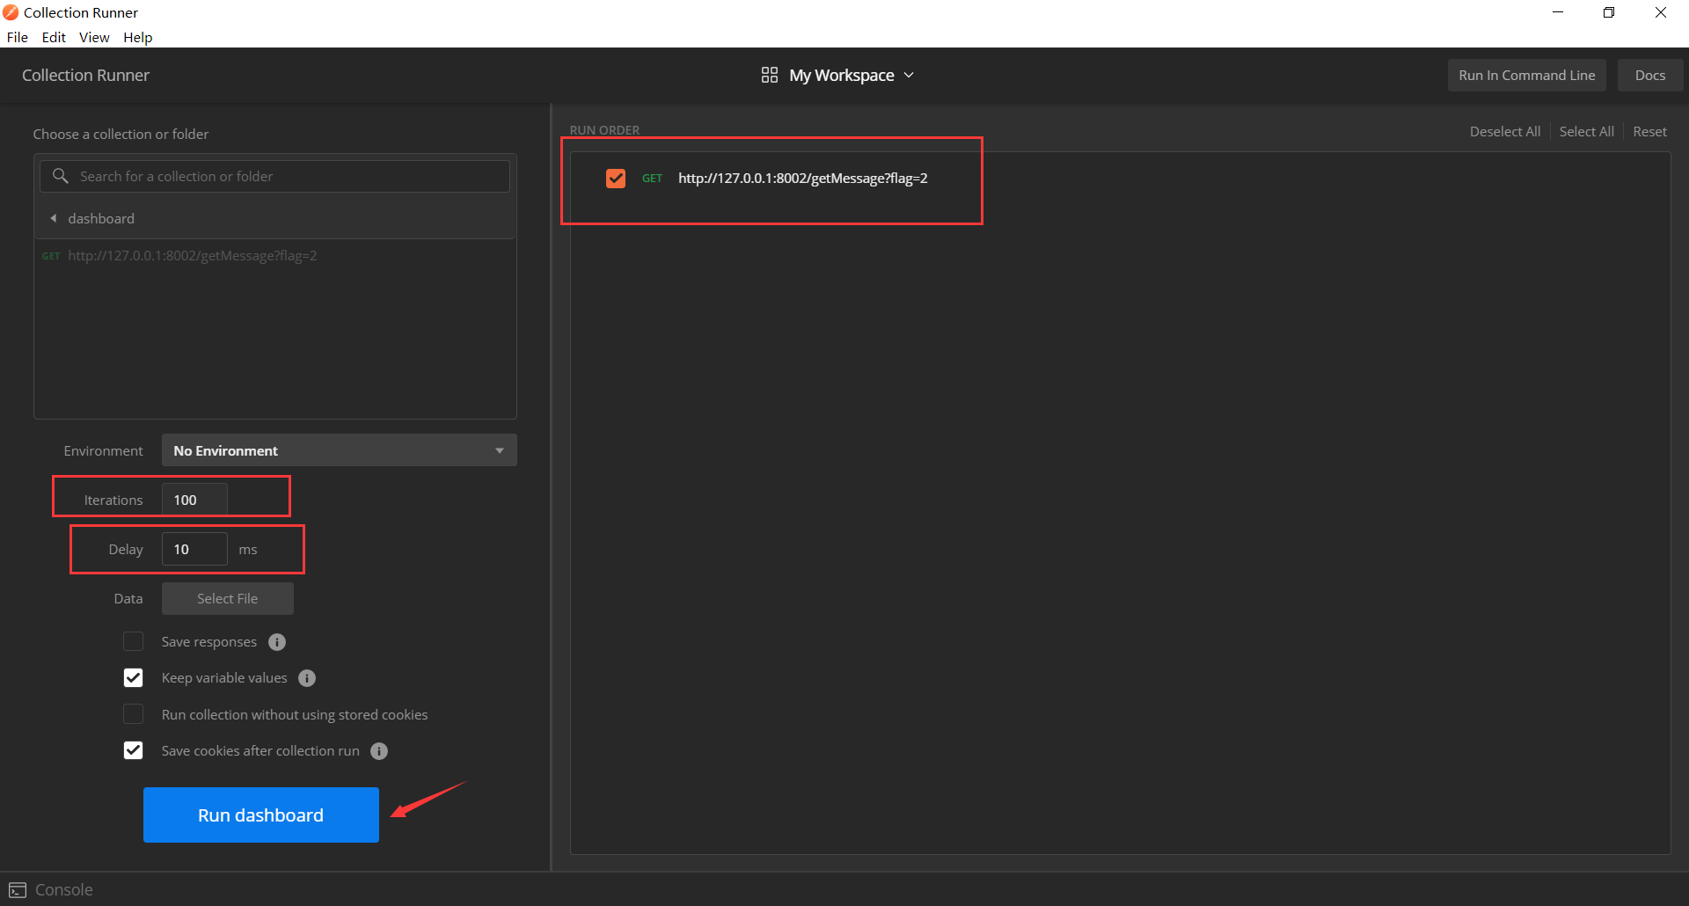Open the My Workspace dropdown
Image resolution: width=1689 pixels, height=906 pixels.
(838, 75)
